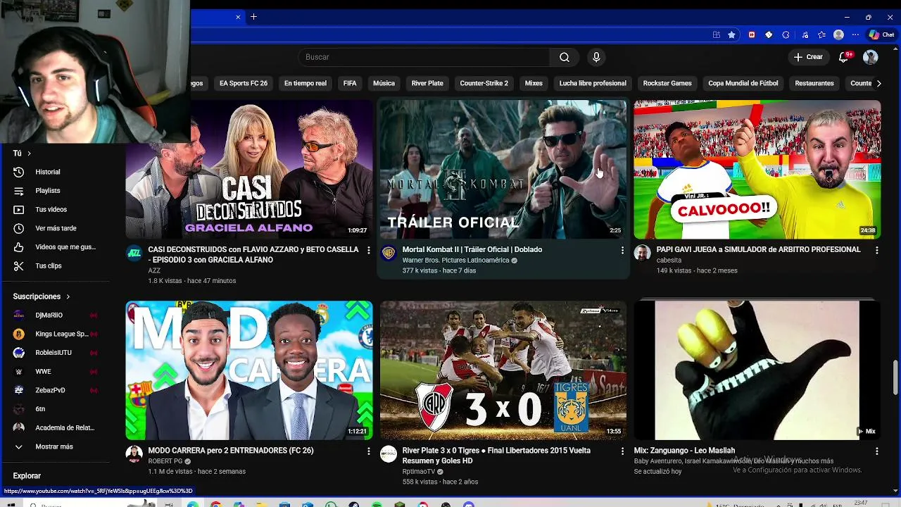
Task: Open ROBERT PG channel avatar
Action: click(x=134, y=454)
